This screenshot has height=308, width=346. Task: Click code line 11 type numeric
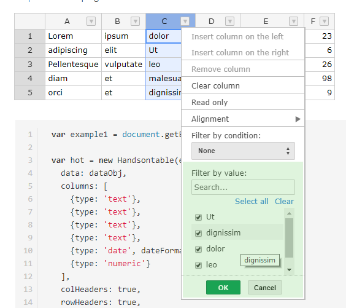point(110,263)
